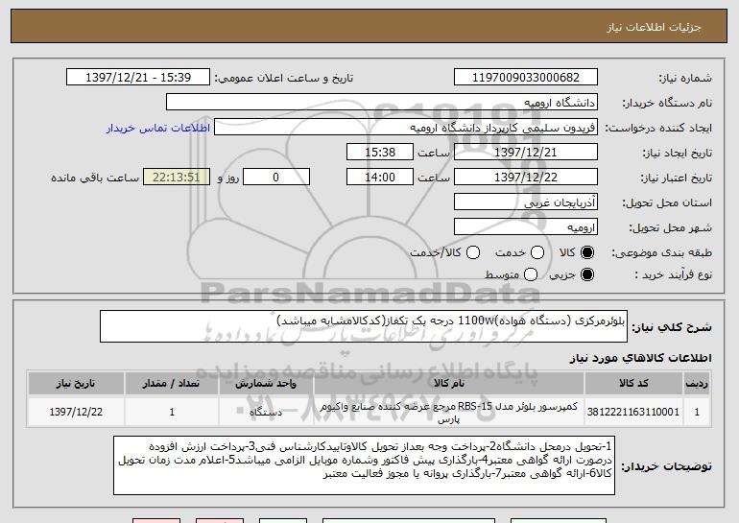Click the label ساعت باقی مانده

pos(95,178)
